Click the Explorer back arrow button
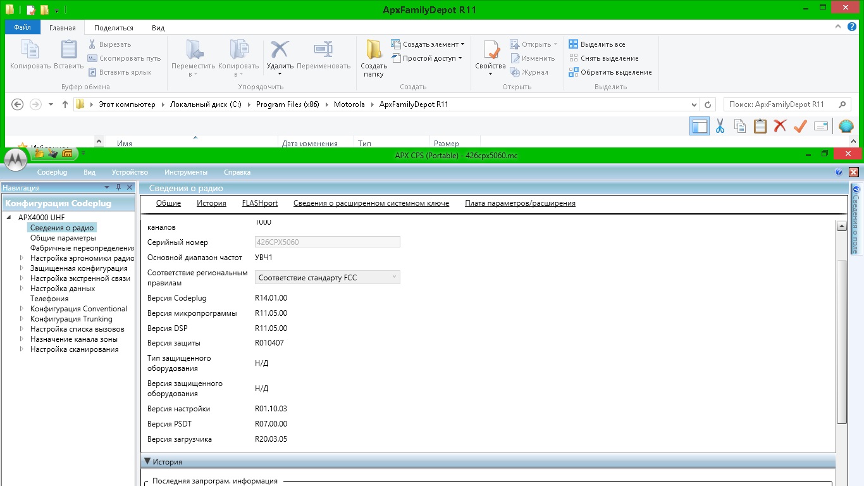 pyautogui.click(x=18, y=104)
